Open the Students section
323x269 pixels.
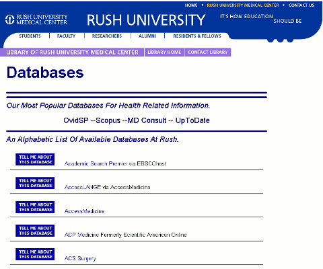pos(30,36)
